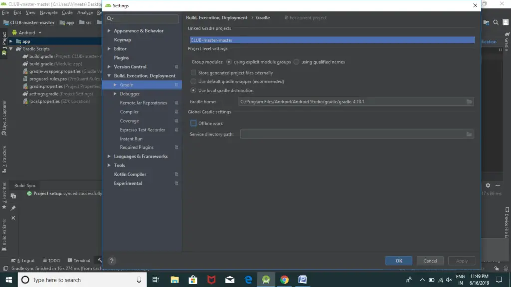This screenshot has width=511, height=287.
Task: Select gradle.properties in project tree
Action: click(x=46, y=86)
